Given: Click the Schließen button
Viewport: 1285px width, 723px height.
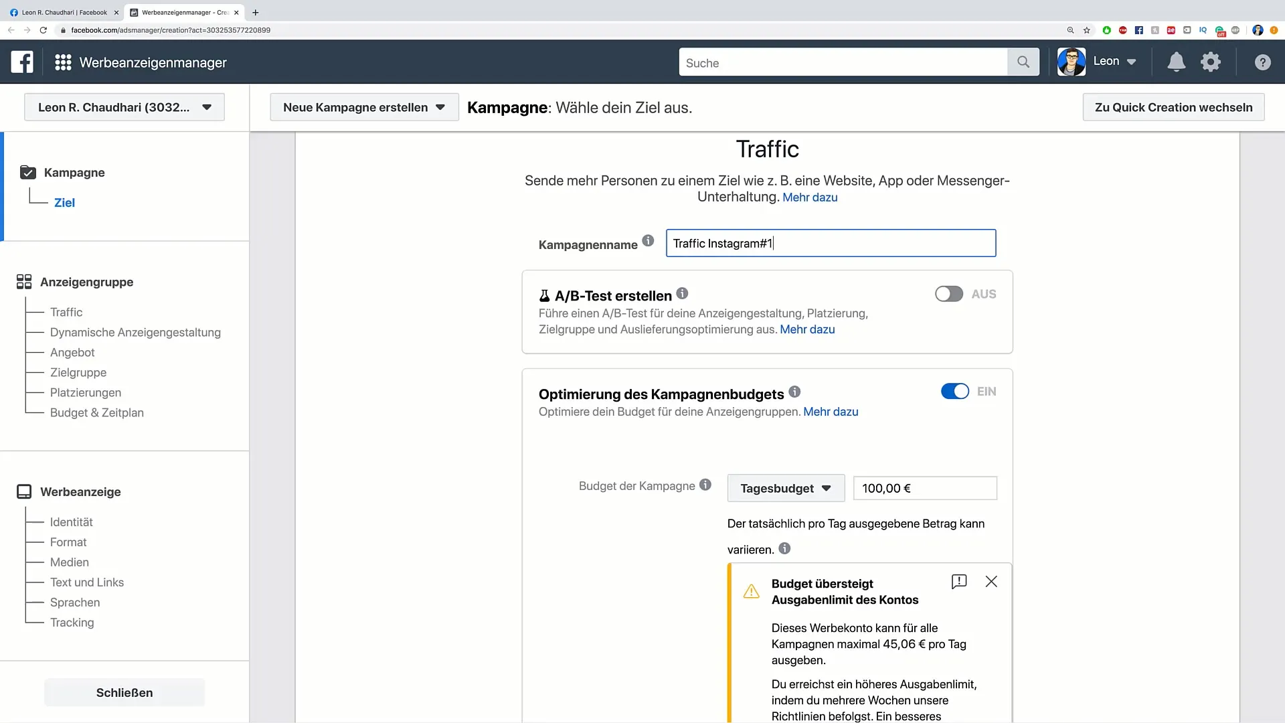Looking at the screenshot, I should coord(124,693).
